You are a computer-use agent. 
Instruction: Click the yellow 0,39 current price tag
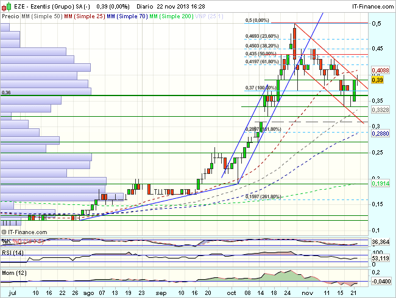coord(378,80)
